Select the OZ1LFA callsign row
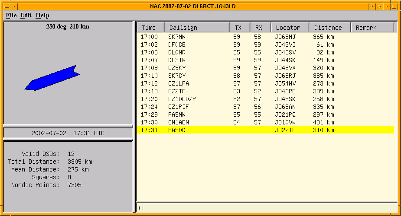 click(265, 83)
